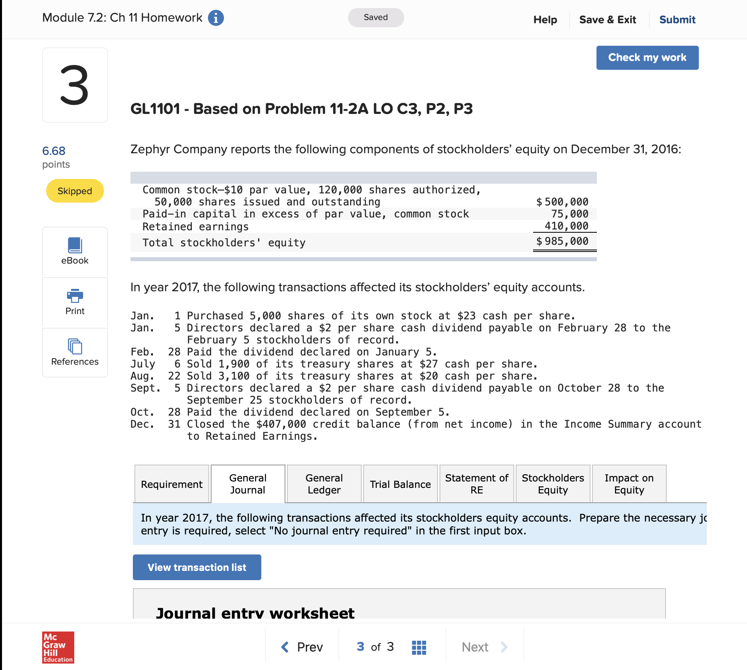Click the Dec. 31 closed Income Summary line

tap(416, 430)
